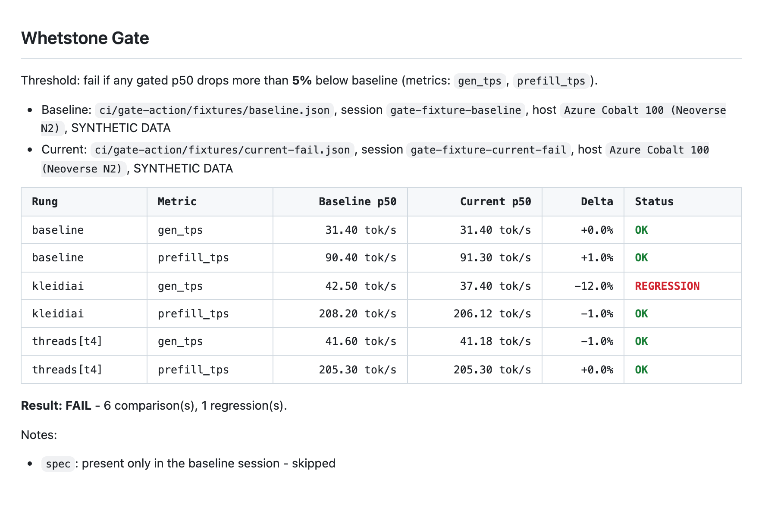Click the -12.0% delta value
The width and height of the screenshot is (762, 508).
click(594, 286)
